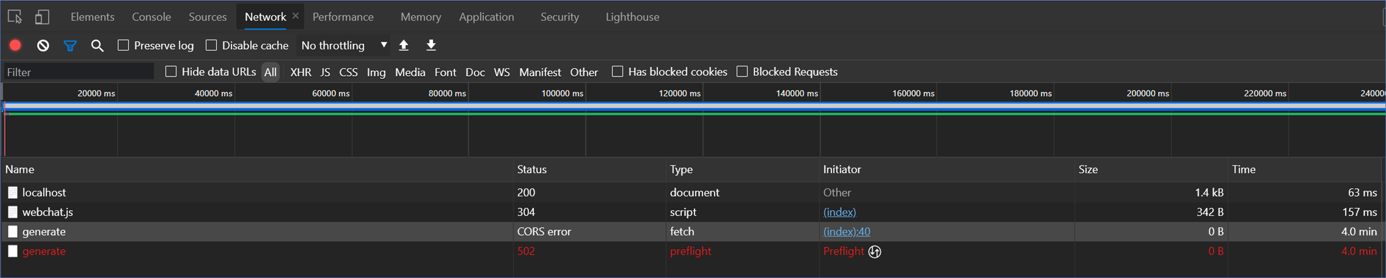
Task: Check Hide data URLs option
Action: 171,72
